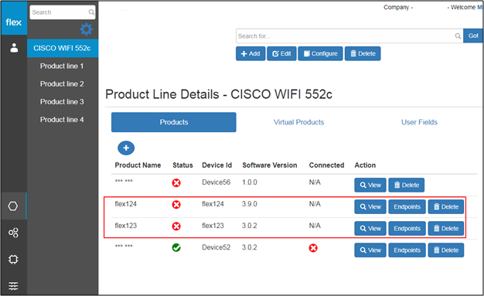
Task: Click the Configure button
Action: tap(320, 53)
